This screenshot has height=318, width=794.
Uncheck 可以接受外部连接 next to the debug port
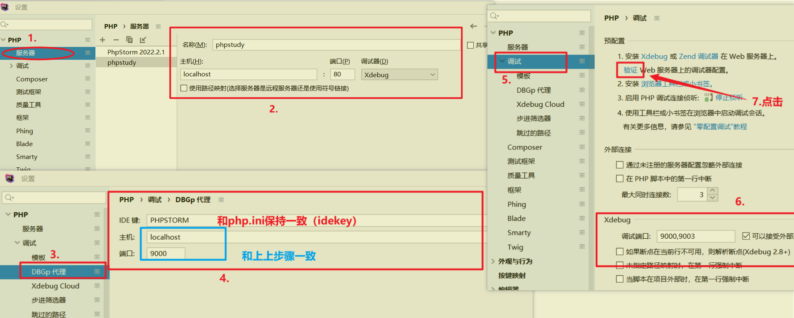(x=746, y=236)
